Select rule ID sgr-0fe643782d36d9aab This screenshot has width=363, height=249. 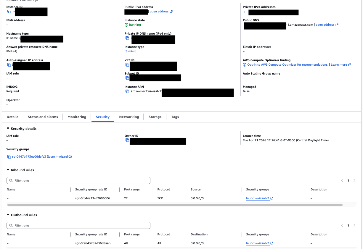click(93, 243)
